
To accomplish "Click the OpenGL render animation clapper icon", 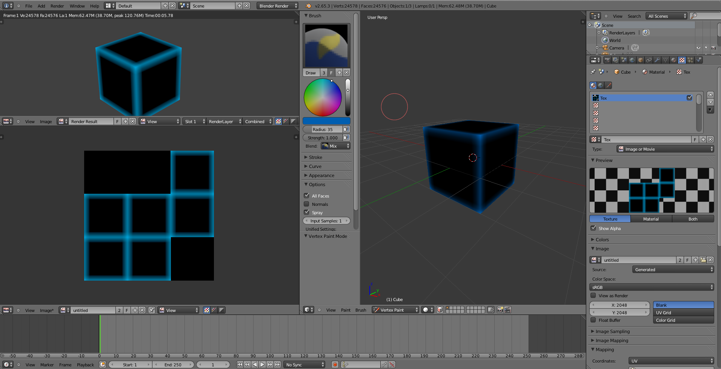I will pos(508,310).
